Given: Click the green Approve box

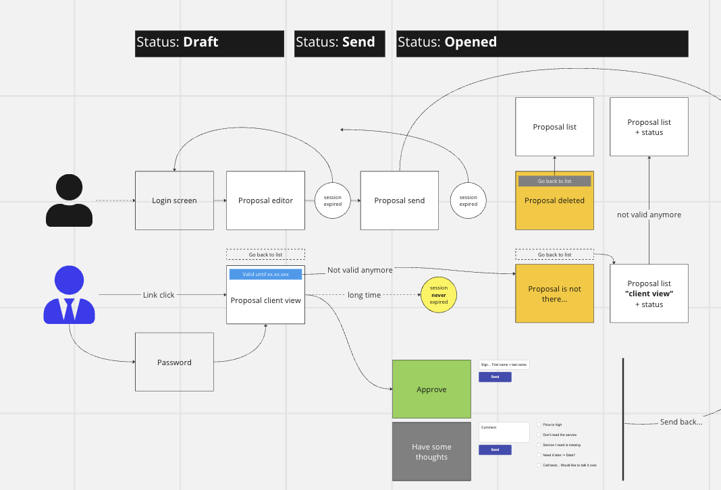Looking at the screenshot, I should click(431, 389).
